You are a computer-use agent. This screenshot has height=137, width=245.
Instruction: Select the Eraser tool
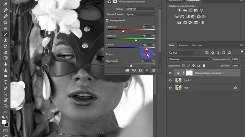point(5,52)
